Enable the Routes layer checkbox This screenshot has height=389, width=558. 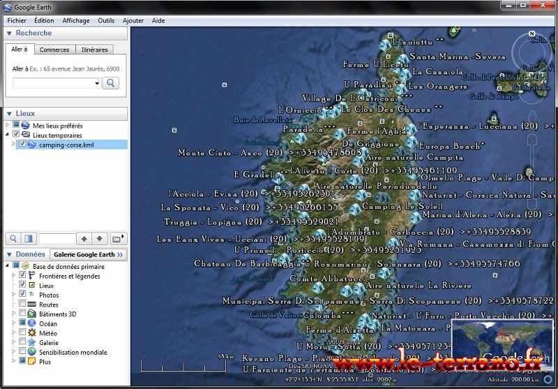pos(22,304)
